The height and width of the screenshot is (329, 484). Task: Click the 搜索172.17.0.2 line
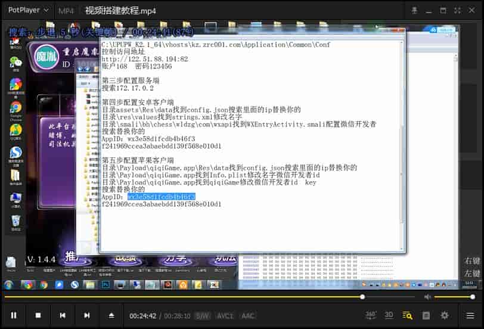coord(128,88)
